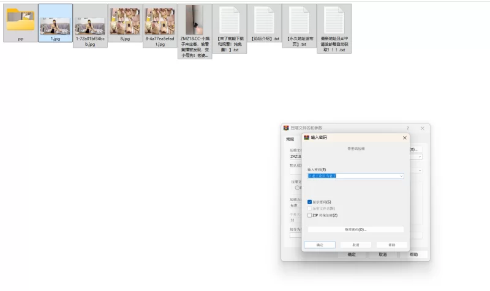The height and width of the screenshot is (291, 490).
Task: Expand the 输入密码(E) dropdown arrow
Action: point(401,176)
